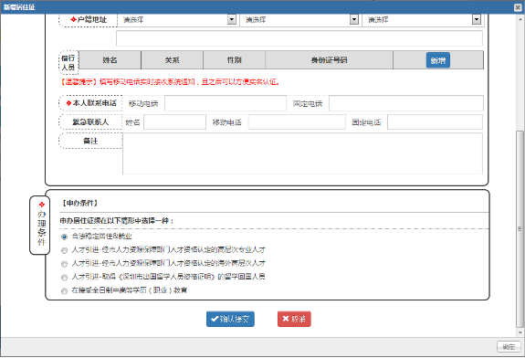Click the 紧急联系人 姓名 input
Image resolution: width=525 pixels, height=358 pixels.
[x=174, y=121]
